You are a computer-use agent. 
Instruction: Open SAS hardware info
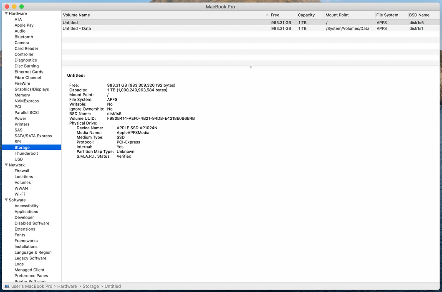[19, 130]
